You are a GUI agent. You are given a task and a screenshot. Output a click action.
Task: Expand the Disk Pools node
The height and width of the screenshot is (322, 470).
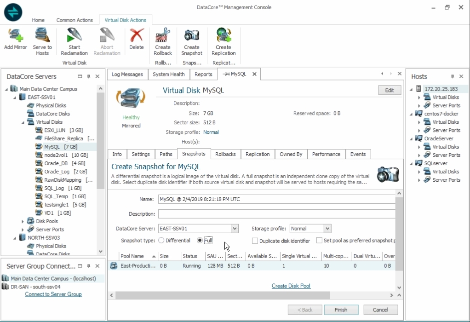point(23,221)
